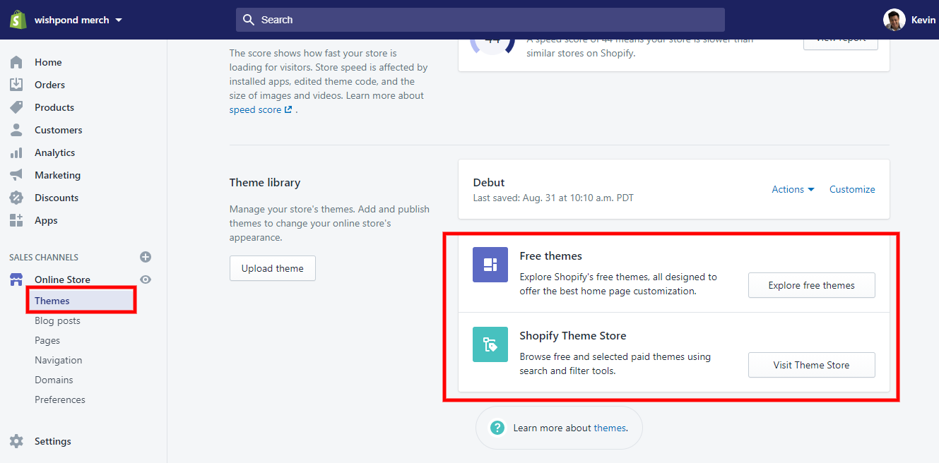Screen dimensions: 939x463
Task: Add a sales channel with plus icon
Action: [x=146, y=257]
